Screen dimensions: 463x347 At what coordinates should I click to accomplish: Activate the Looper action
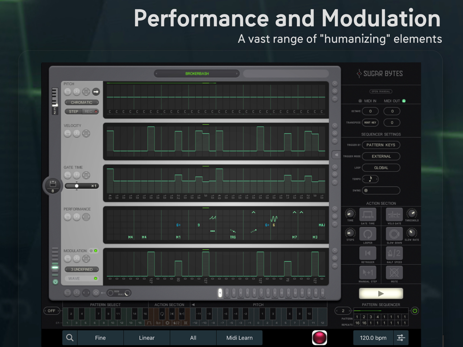pos(367,234)
